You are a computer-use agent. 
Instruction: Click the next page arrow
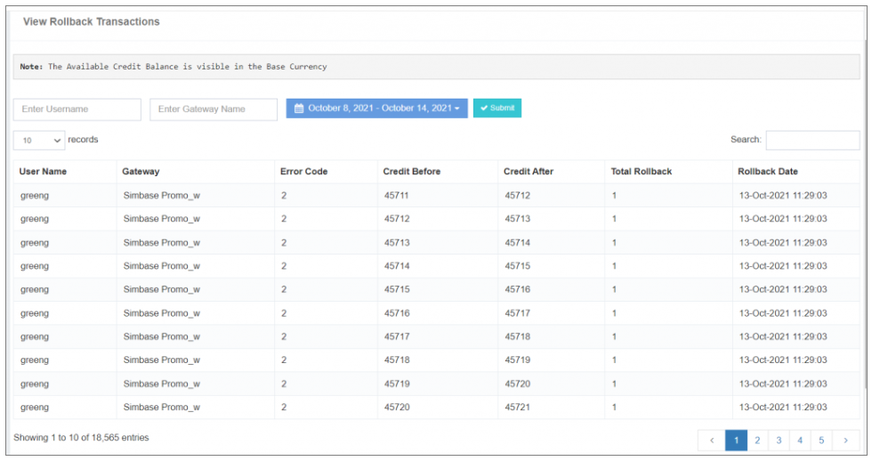point(845,440)
